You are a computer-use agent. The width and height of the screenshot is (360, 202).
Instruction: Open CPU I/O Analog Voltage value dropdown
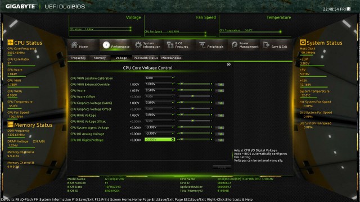click(160, 134)
